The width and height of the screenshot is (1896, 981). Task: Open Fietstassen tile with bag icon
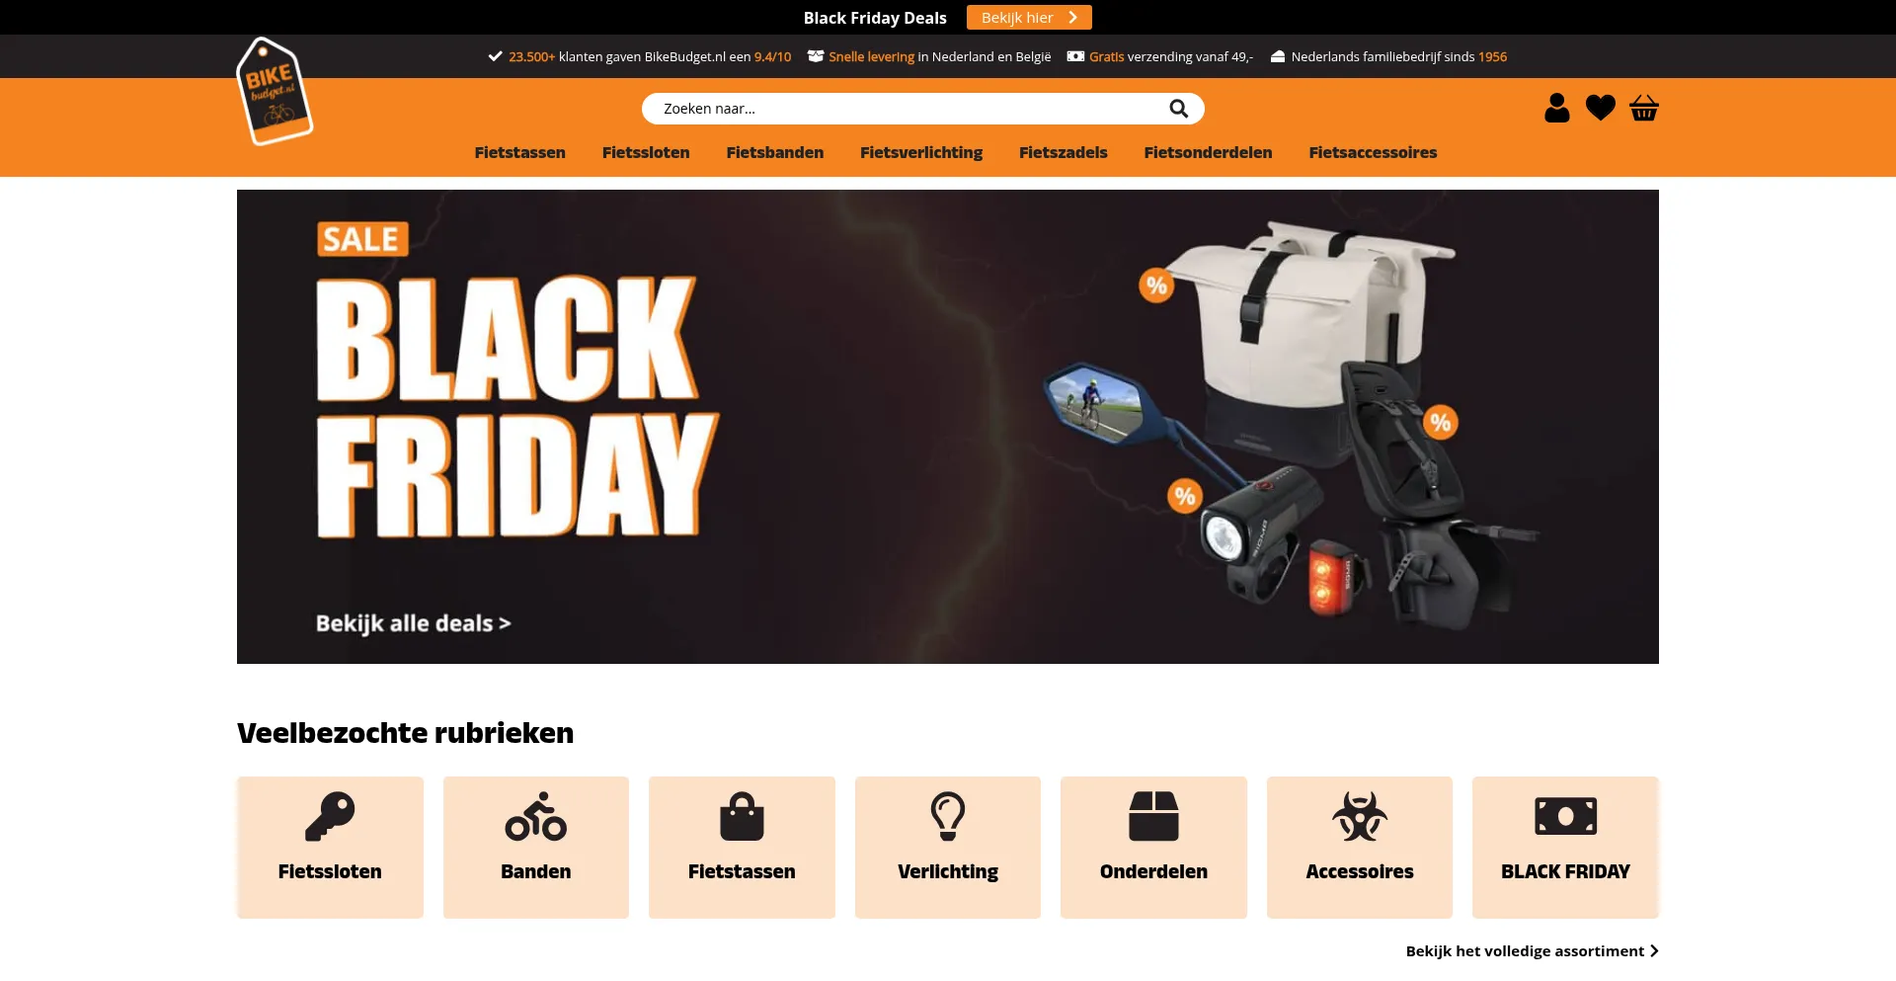click(x=742, y=847)
